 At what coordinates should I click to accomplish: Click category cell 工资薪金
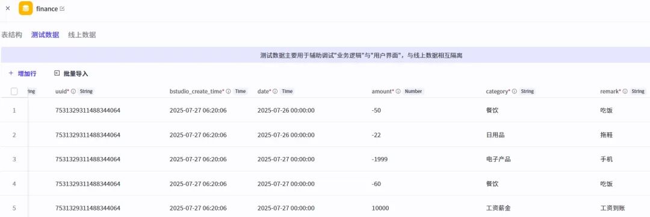coord(499,209)
